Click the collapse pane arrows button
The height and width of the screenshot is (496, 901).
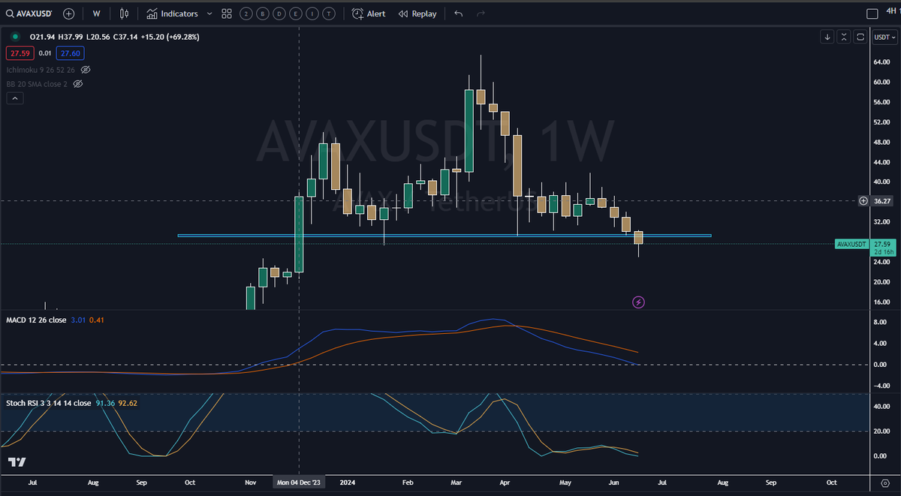[844, 36]
